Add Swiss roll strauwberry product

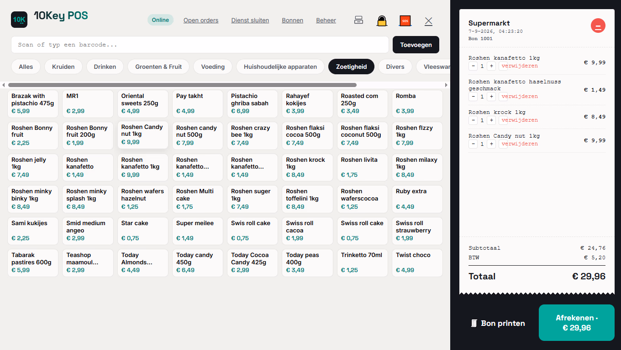[x=417, y=231]
